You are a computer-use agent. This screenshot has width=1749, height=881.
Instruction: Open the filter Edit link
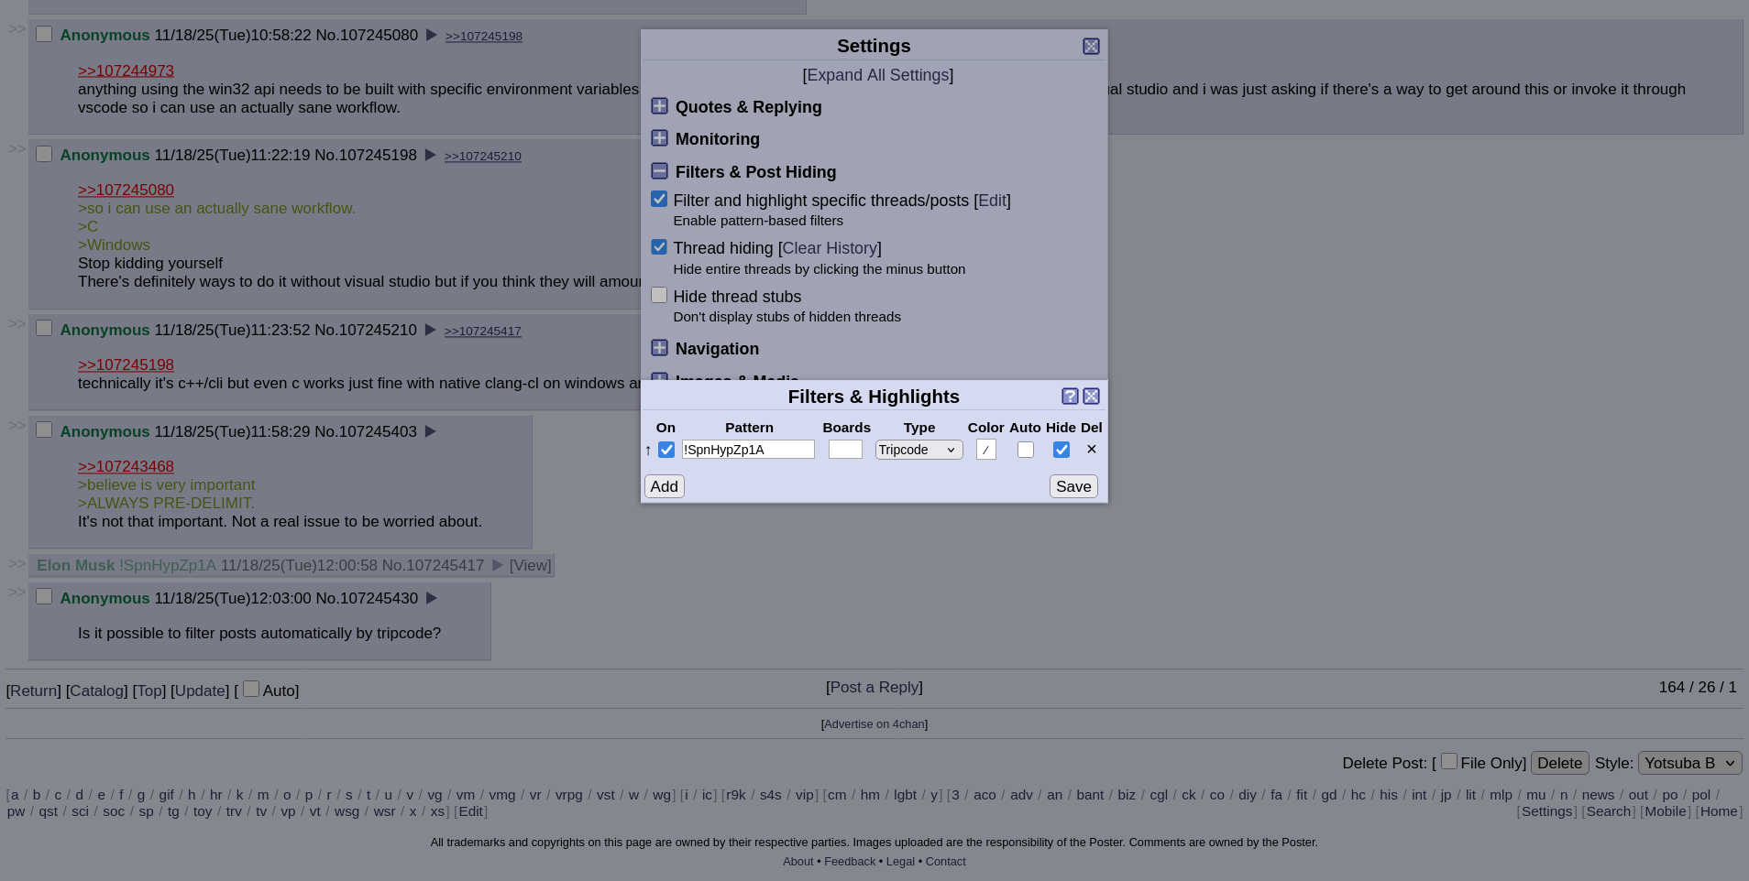click(x=992, y=201)
